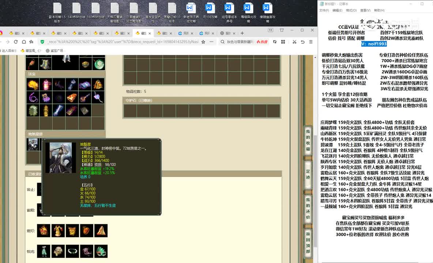Select the pink lantern item in 法宝
The height and width of the screenshot is (263, 433).
pos(46,85)
